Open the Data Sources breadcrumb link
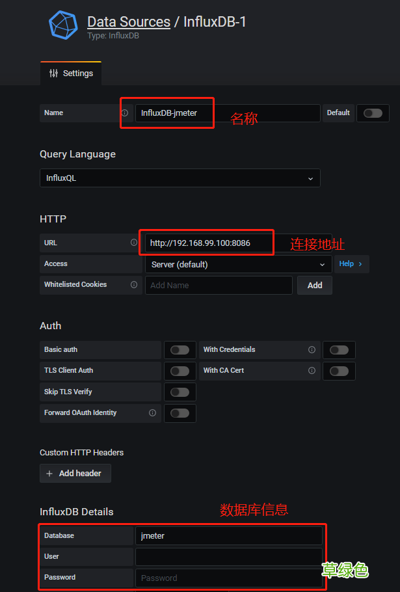Image resolution: width=400 pixels, height=592 pixels. (x=128, y=21)
